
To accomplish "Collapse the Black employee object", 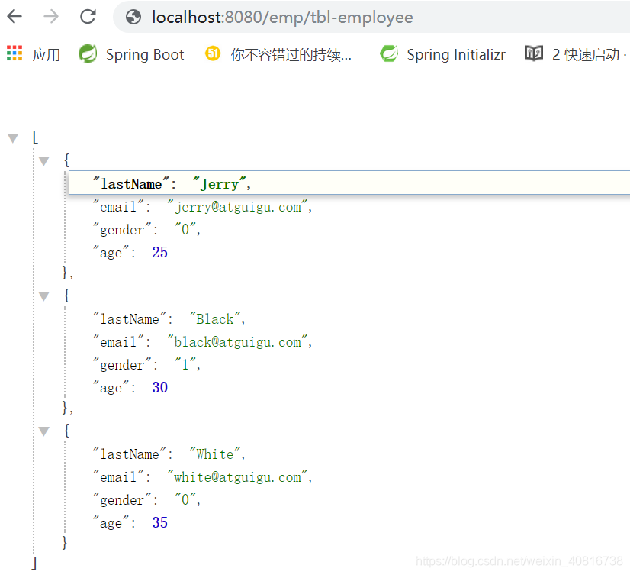I will coord(43,296).
